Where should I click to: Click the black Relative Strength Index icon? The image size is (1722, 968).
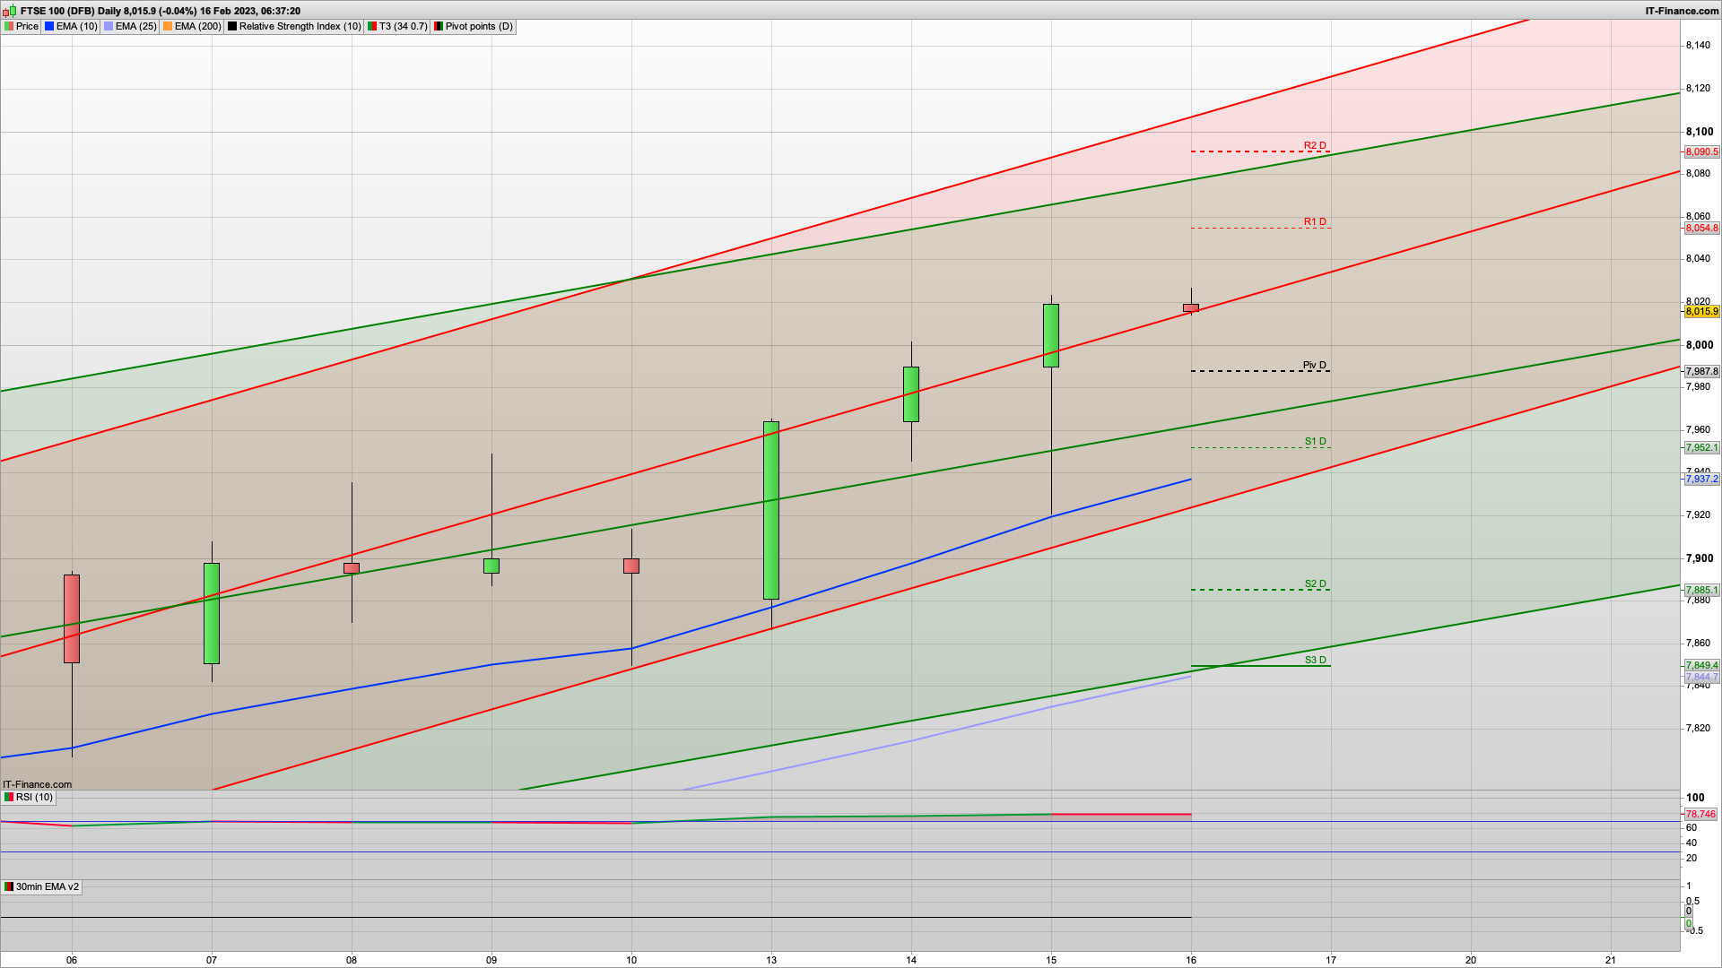232,27
